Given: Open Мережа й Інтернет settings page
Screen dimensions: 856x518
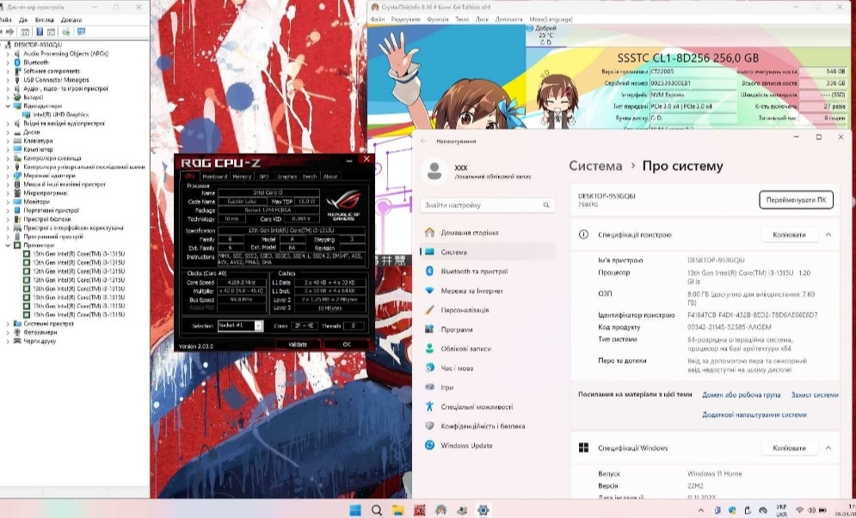Looking at the screenshot, I should click(470, 290).
